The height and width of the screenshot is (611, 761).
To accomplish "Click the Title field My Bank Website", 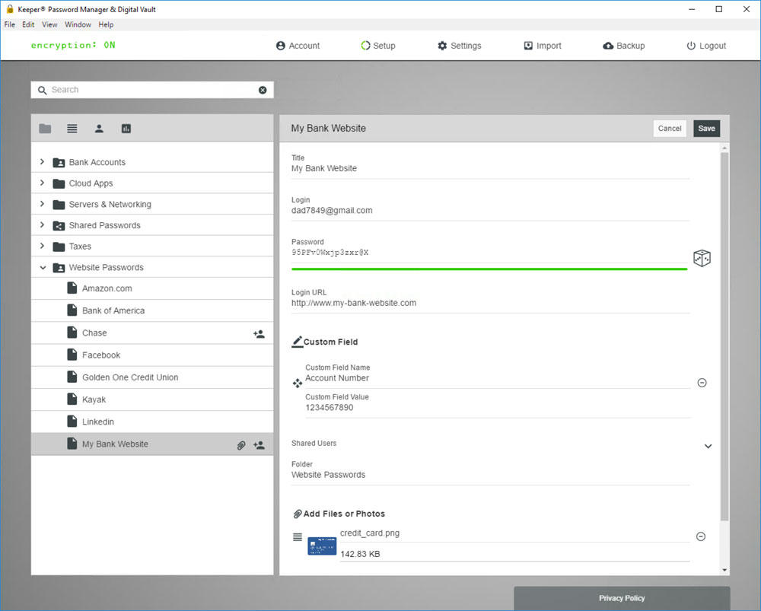I will pos(490,168).
